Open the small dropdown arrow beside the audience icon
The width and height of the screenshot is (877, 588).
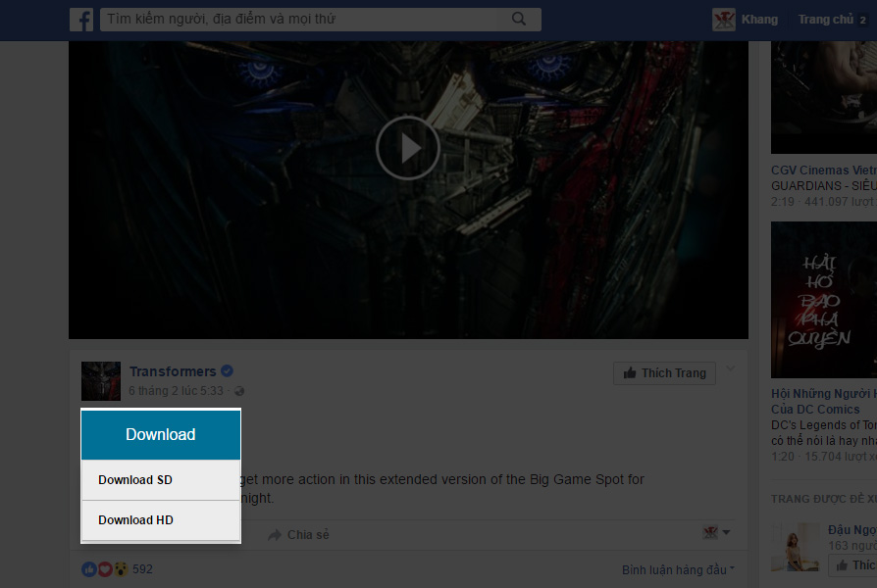click(x=726, y=534)
